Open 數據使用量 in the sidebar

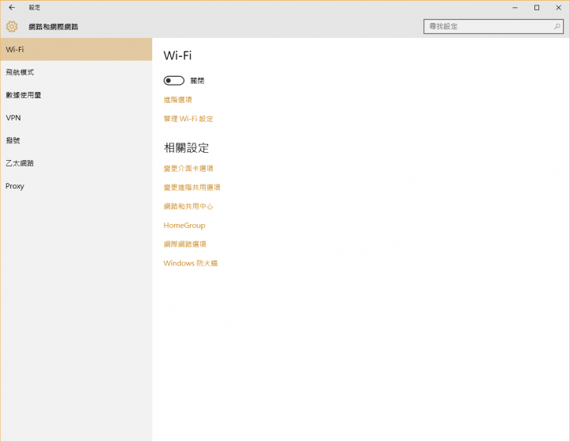[76, 95]
